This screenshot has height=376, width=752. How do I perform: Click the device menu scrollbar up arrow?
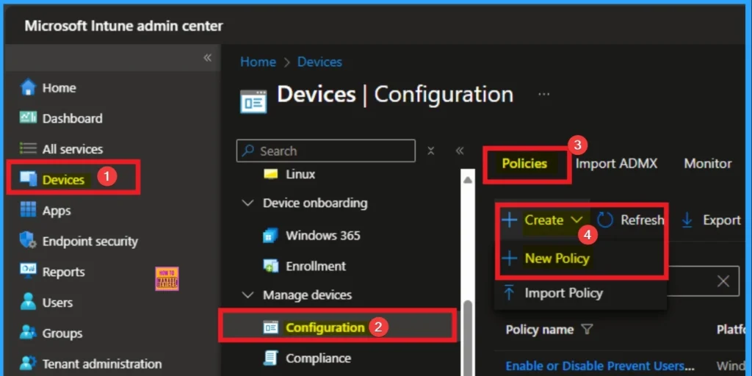tap(467, 180)
